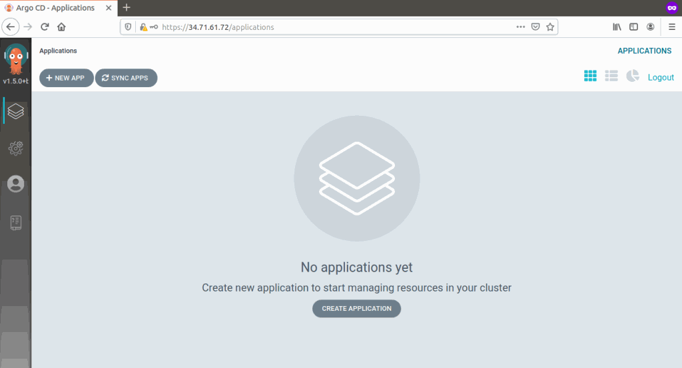The height and width of the screenshot is (368, 682).
Task: Click the APPLICATIONS header title
Action: point(645,51)
